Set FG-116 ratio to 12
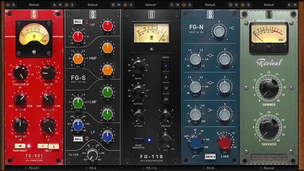 point(166,88)
